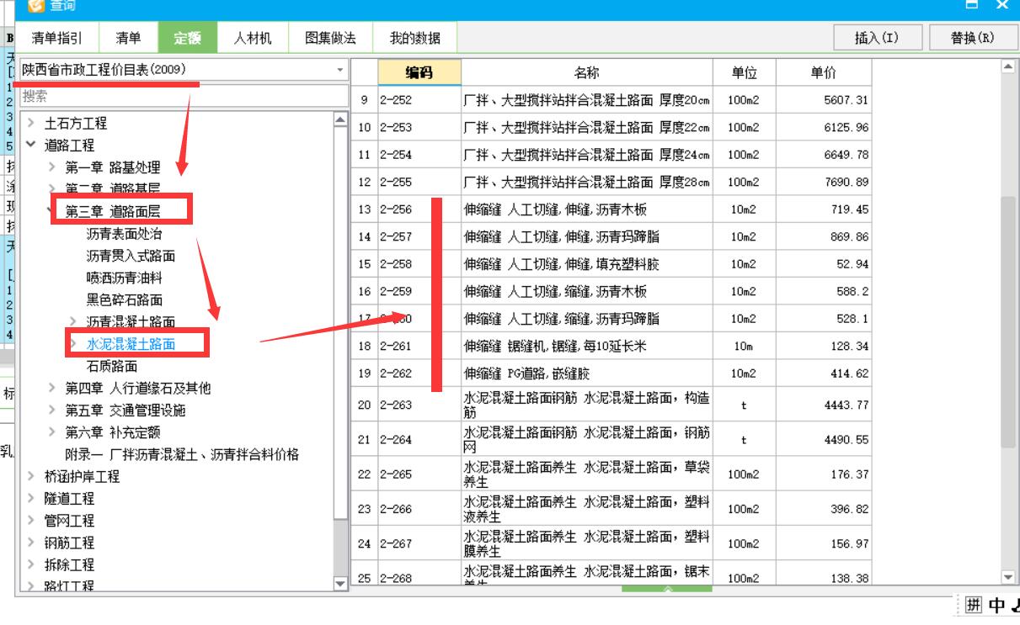Select row 水泥混凝土路面,草袋养生
The width and height of the screenshot is (1020, 625).
(586, 474)
